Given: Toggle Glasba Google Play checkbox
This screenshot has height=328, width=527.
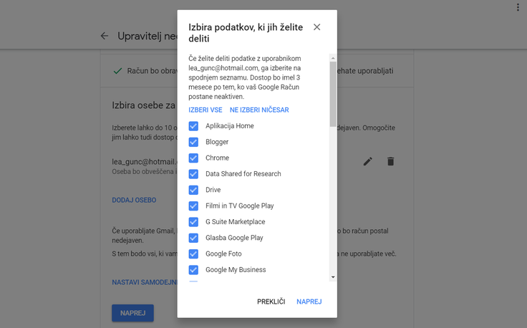Looking at the screenshot, I should [193, 238].
